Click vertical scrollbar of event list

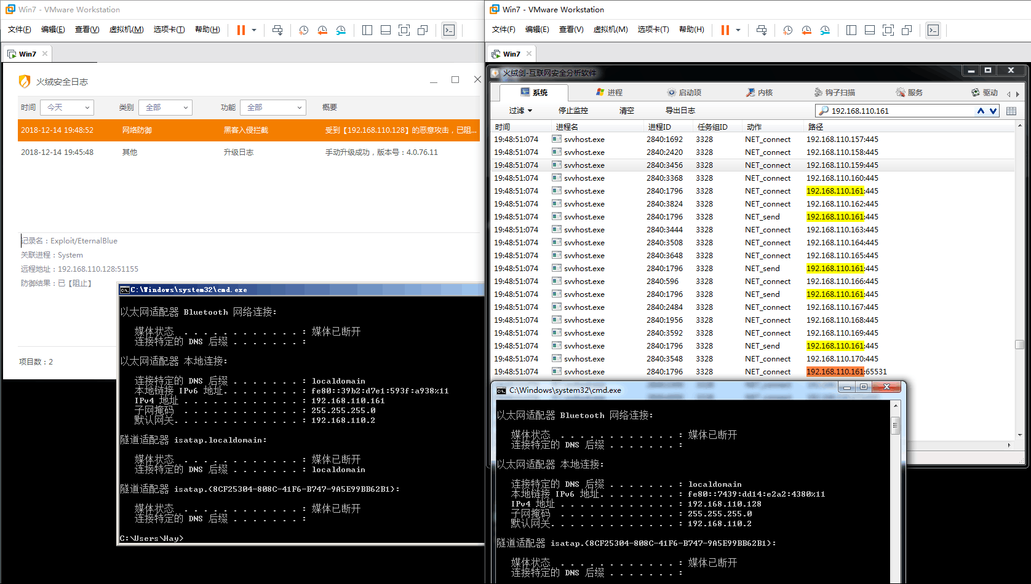pos(1020,280)
